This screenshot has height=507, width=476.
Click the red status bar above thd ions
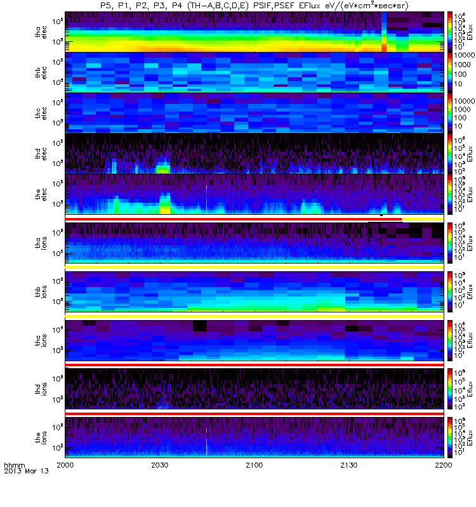(255, 365)
